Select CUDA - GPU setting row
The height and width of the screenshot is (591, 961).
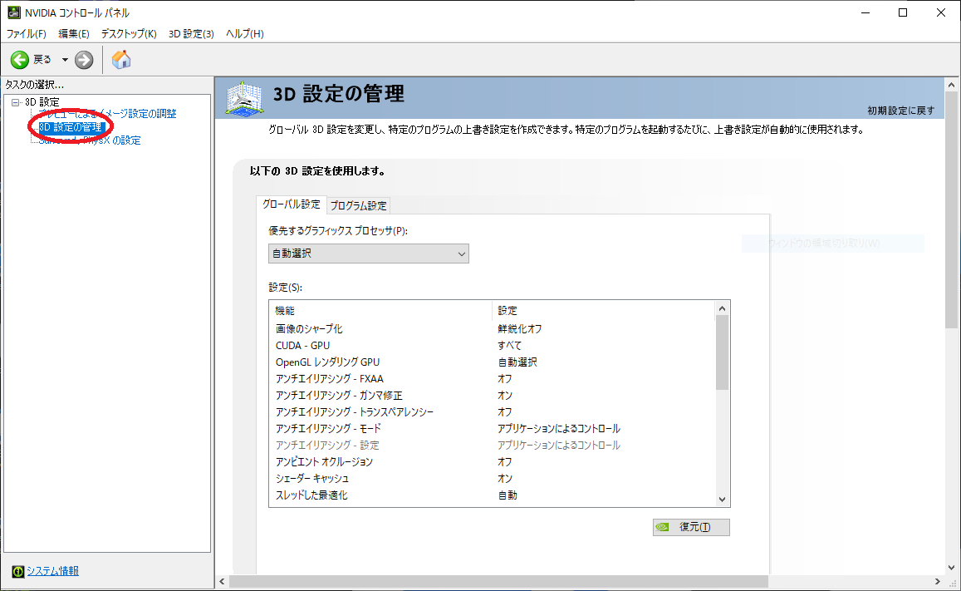pos(493,346)
